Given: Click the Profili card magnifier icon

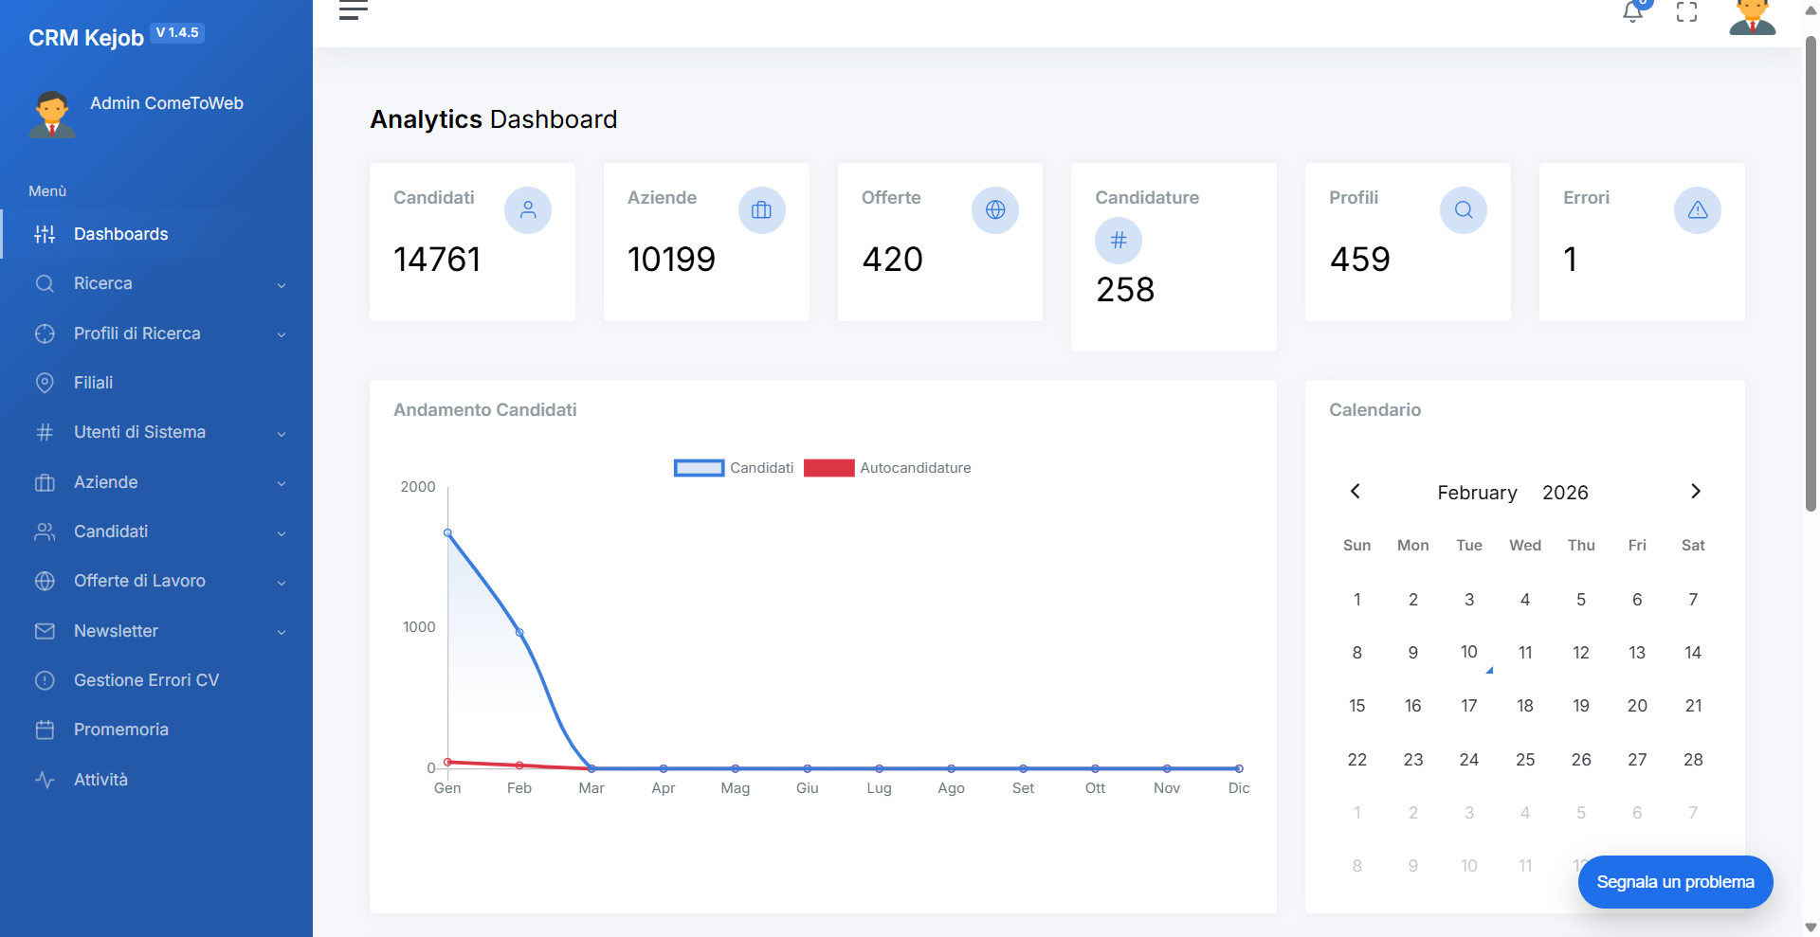Looking at the screenshot, I should [1463, 210].
